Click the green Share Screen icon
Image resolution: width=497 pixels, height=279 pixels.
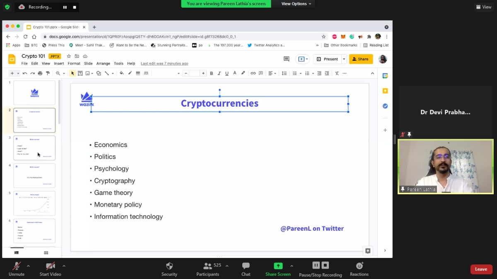(278, 266)
